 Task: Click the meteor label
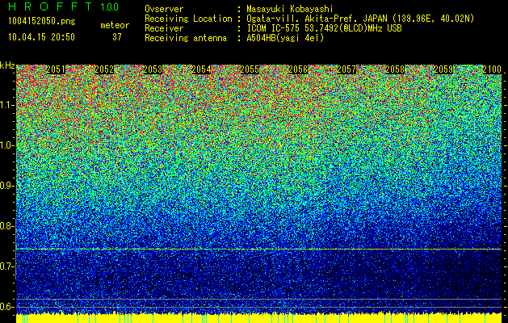[115, 25]
